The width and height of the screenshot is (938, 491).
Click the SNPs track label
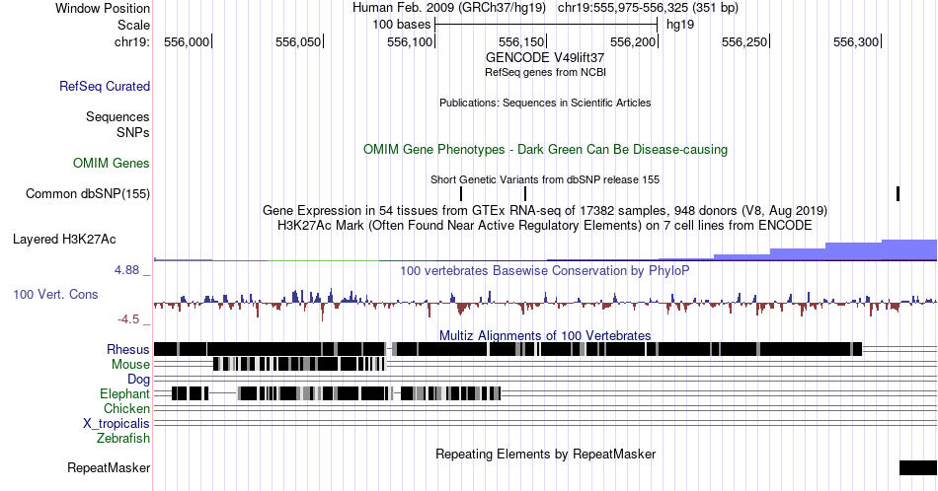[x=133, y=132]
